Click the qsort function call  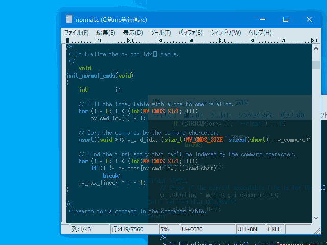(x=86, y=140)
